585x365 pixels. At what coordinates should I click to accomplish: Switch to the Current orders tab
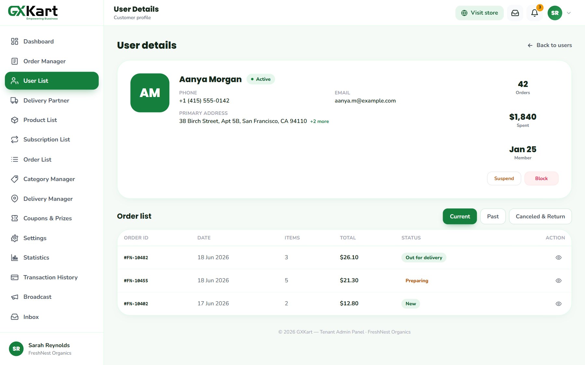tap(460, 216)
